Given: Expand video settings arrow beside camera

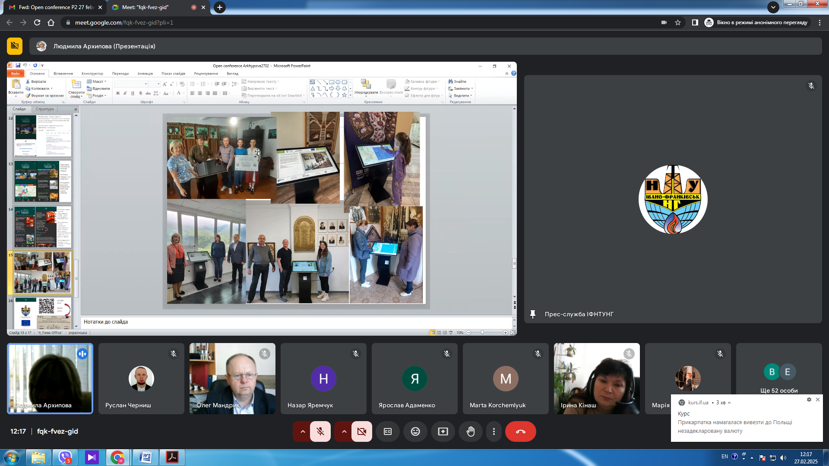Looking at the screenshot, I should click(x=344, y=431).
